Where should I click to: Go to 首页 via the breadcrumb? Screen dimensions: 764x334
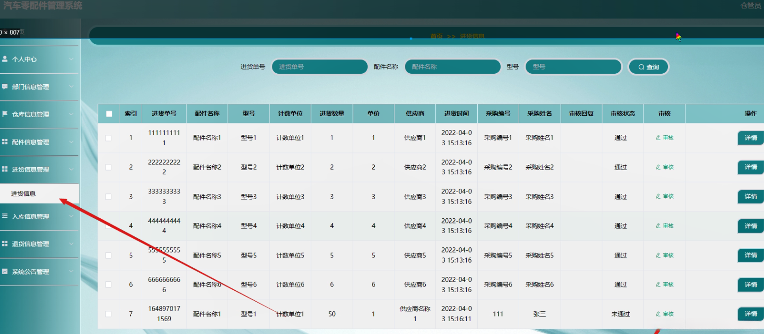436,36
